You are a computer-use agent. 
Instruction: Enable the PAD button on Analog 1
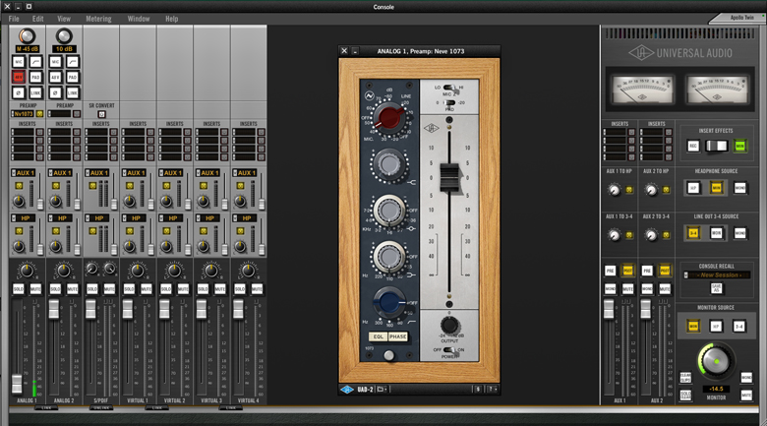(35, 77)
